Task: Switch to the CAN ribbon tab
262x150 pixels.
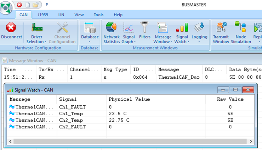Action: [23, 15]
